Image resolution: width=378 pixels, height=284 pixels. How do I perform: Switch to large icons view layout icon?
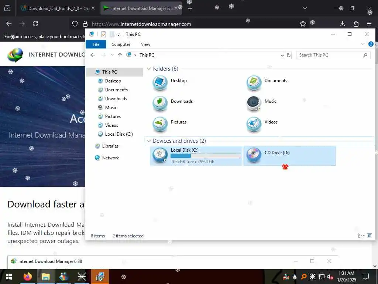369,235
